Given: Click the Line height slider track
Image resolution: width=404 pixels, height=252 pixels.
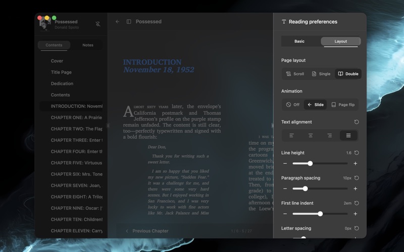Looking at the screenshot, I should [x=320, y=163].
